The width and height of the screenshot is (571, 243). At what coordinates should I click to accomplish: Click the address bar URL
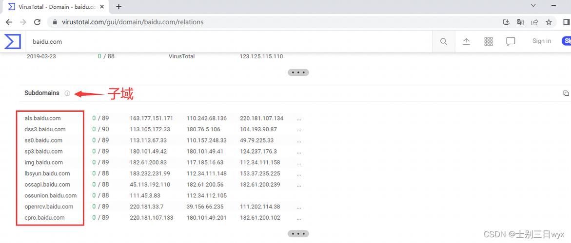pos(133,22)
